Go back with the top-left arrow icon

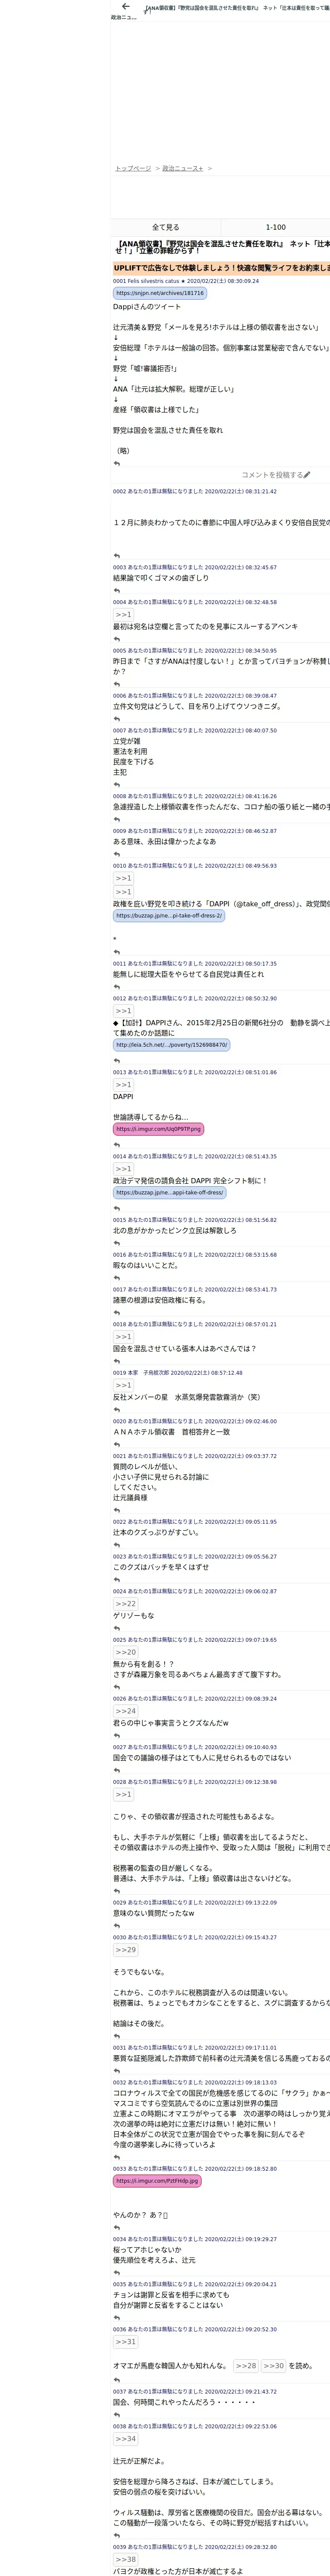[125, 7]
